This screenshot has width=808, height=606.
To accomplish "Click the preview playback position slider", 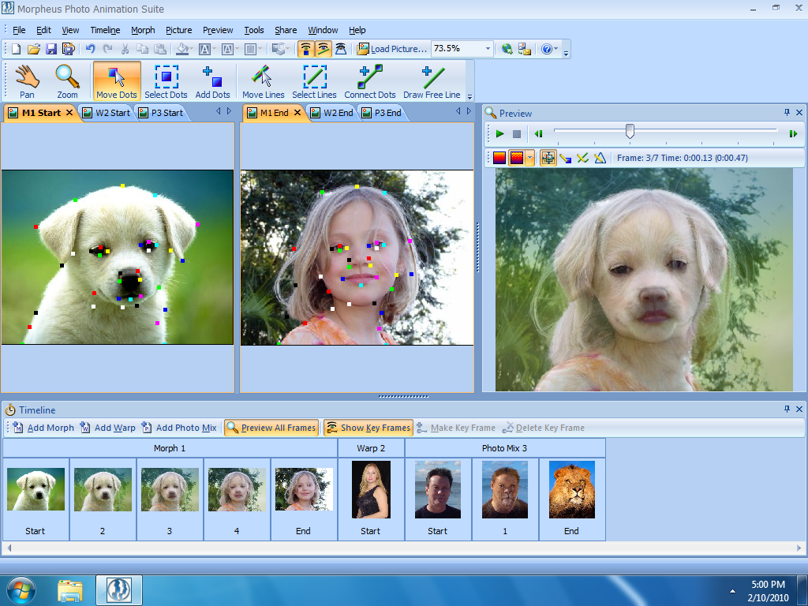I will 629,132.
